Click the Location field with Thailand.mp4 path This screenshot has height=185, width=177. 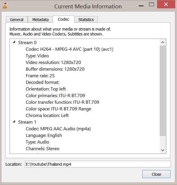pyautogui.click(x=98, y=164)
